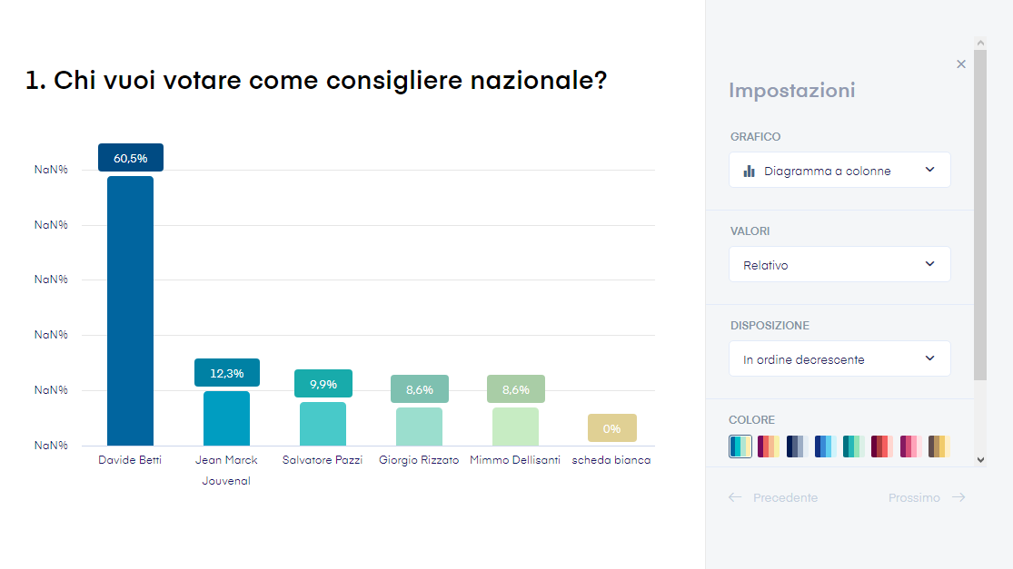
Task: Click the column chart icon in Grafico
Action: click(x=749, y=171)
